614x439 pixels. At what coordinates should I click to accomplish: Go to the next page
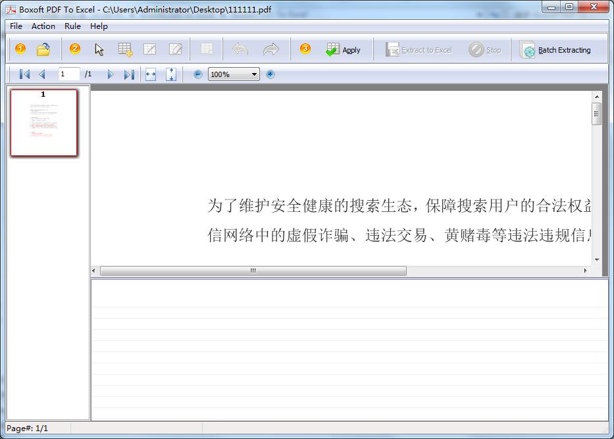[111, 74]
